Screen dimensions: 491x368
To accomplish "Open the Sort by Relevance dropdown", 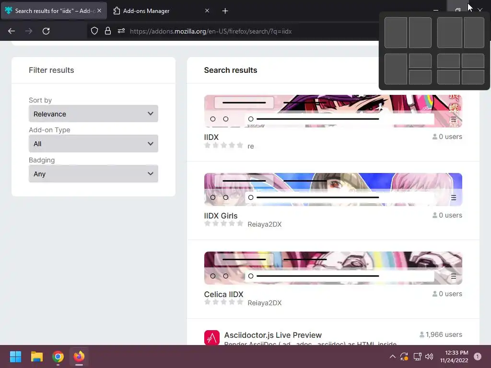I will (x=94, y=114).
